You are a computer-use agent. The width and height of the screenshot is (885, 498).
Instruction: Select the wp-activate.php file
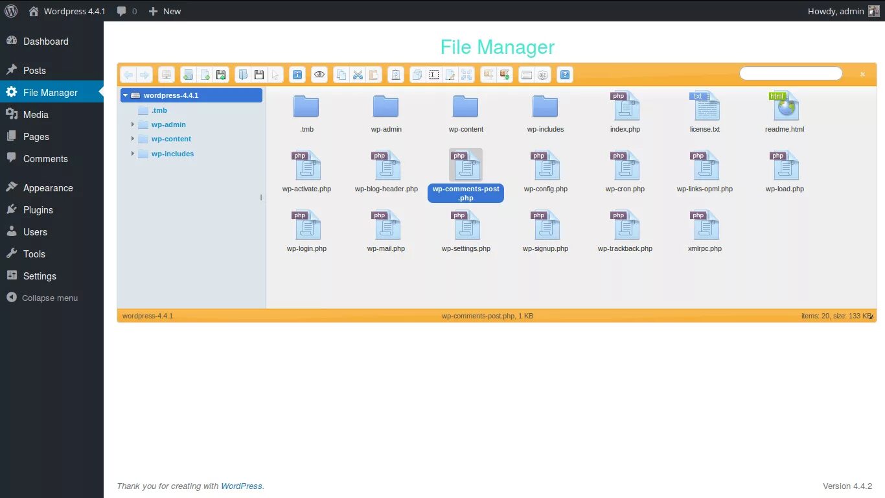[x=306, y=172]
